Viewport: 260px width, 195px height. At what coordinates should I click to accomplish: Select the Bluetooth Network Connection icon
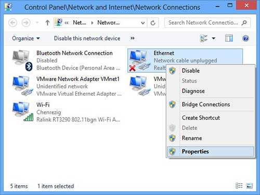click(22, 60)
